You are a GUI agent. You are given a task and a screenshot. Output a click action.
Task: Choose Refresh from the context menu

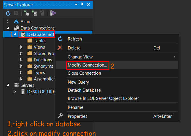[117, 39]
